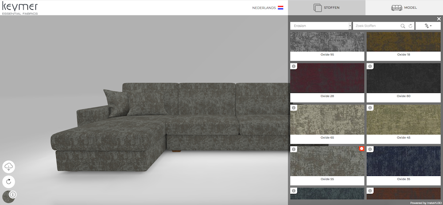This screenshot has height=205, width=443.
Task: Apply the Oxide 95 grey fabric
Action: tap(327, 42)
